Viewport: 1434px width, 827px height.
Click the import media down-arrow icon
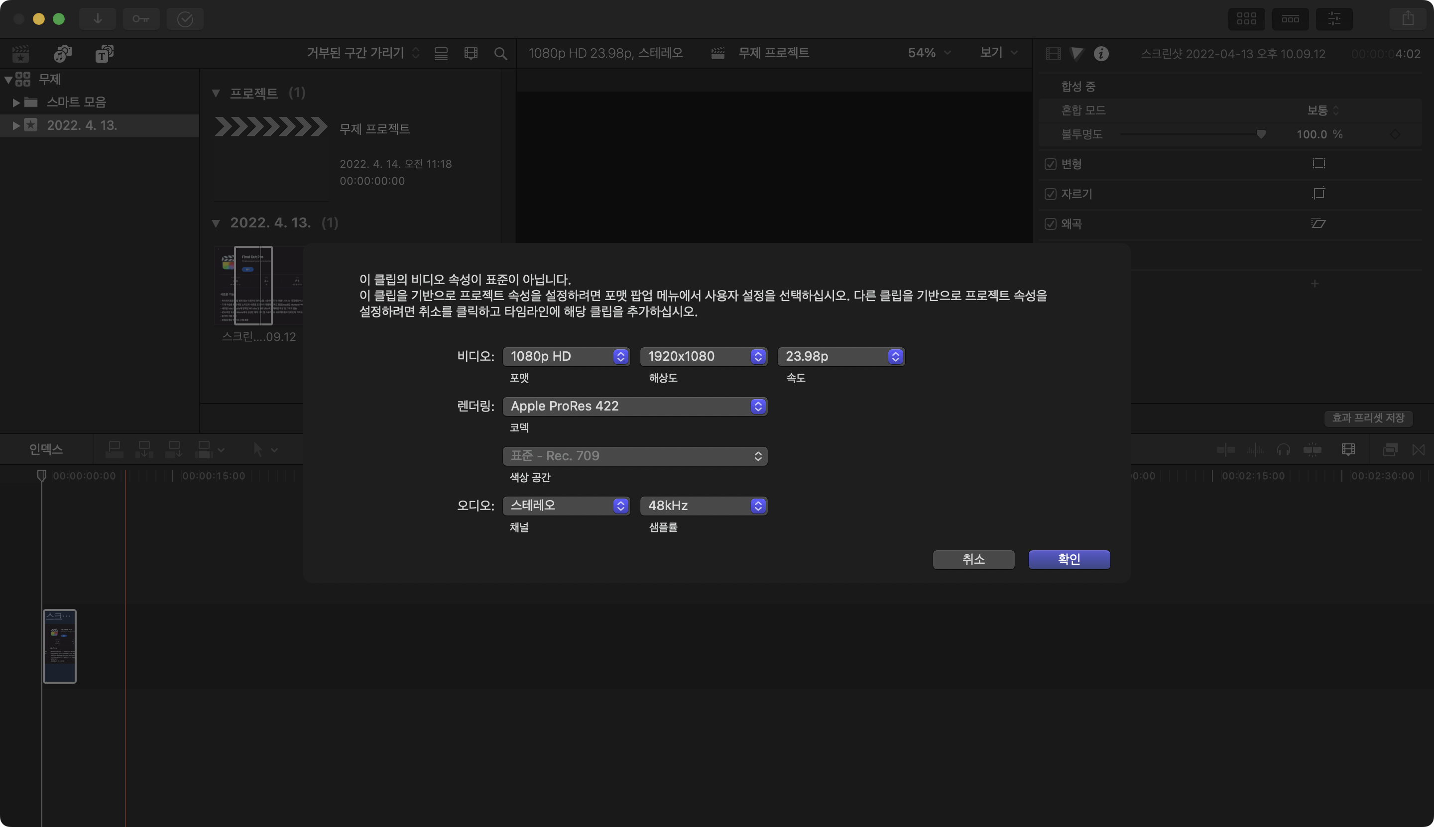tap(97, 19)
